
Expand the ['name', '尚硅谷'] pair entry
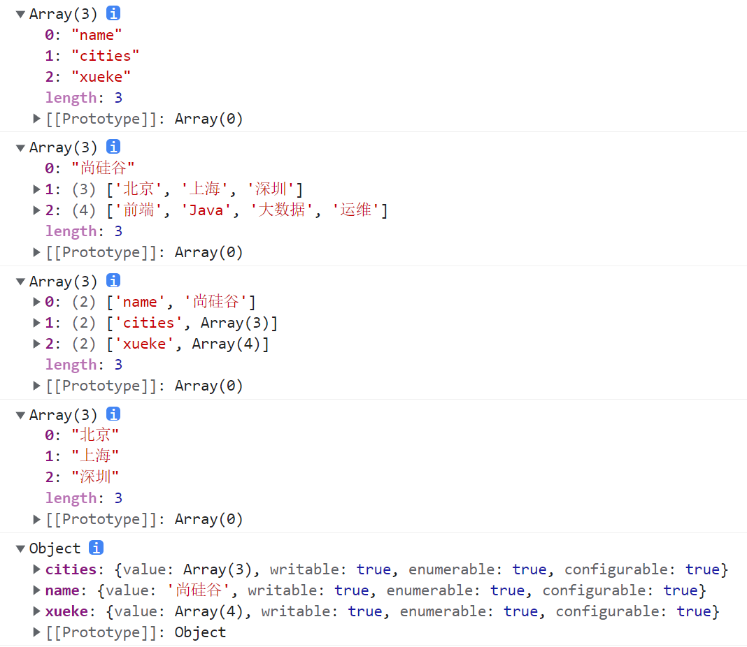tap(37, 302)
